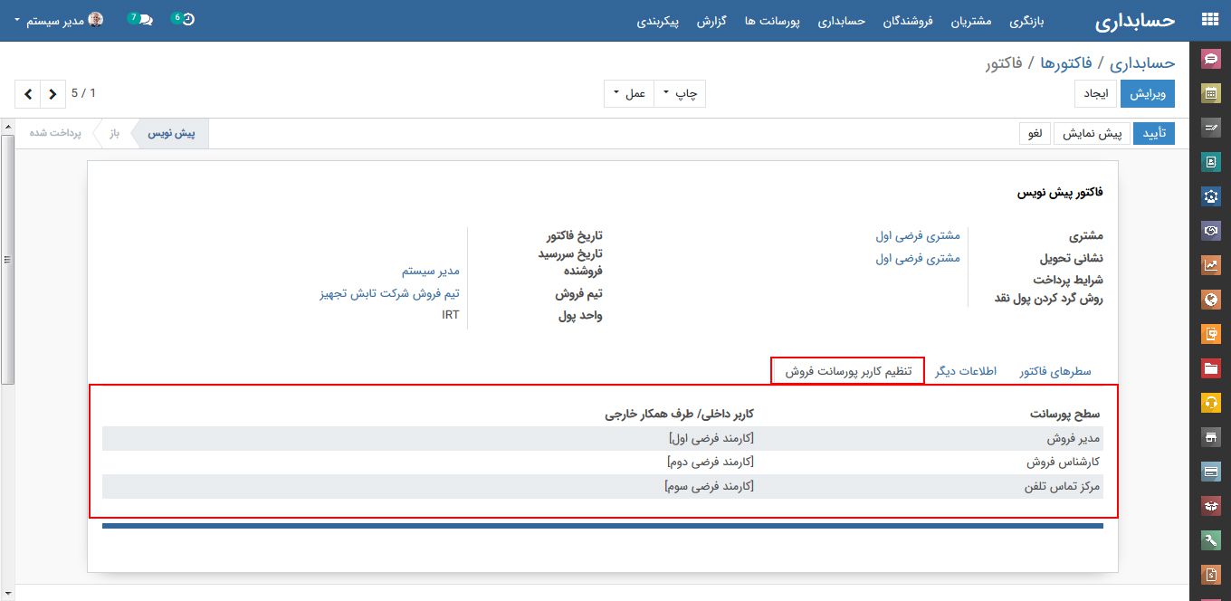Open the dark Notes pencil app icon
The image size is (1231, 601).
pyautogui.click(x=1211, y=128)
